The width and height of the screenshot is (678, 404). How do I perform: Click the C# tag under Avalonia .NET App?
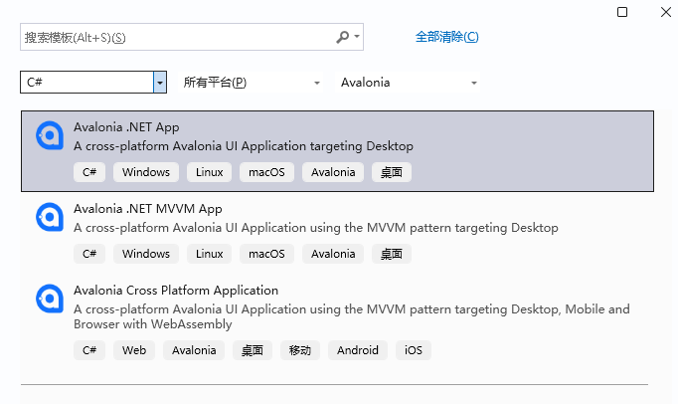(89, 172)
